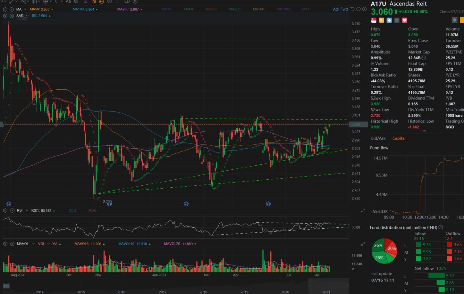Open RSI indicator settings gear
Viewport: 464px width, 294px height.
pyautogui.click(x=5, y=210)
